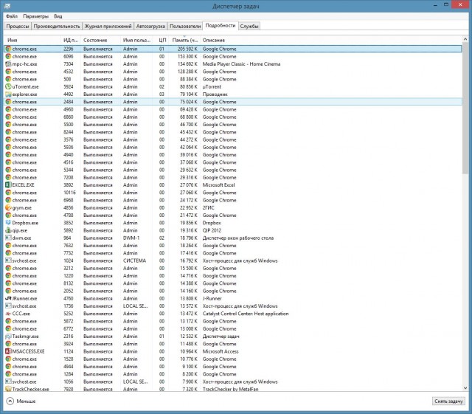Switch to the Журнал приложений tab

pyautogui.click(x=108, y=27)
